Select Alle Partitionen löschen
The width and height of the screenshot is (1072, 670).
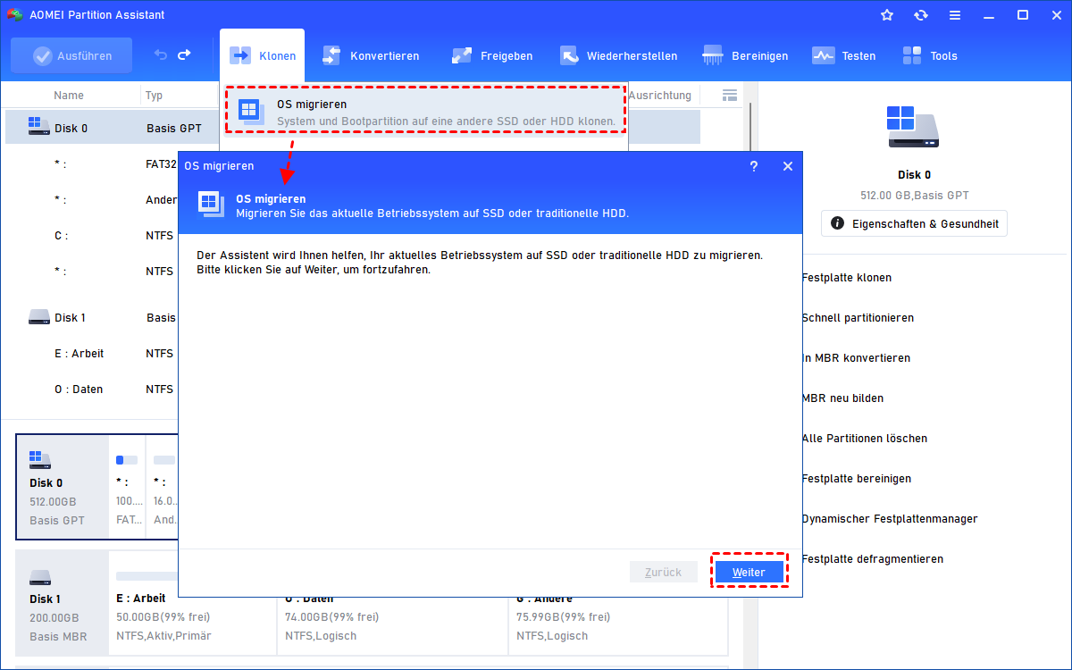865,439
